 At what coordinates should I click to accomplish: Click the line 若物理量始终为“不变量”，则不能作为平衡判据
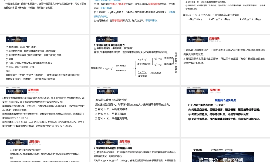pyautogui.click(x=31, y=79)
